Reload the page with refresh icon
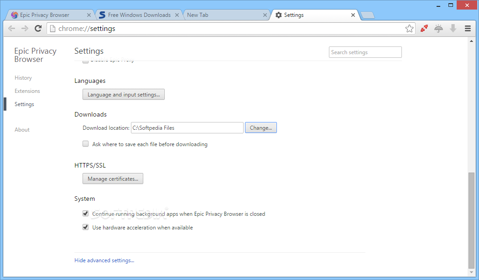 click(38, 29)
